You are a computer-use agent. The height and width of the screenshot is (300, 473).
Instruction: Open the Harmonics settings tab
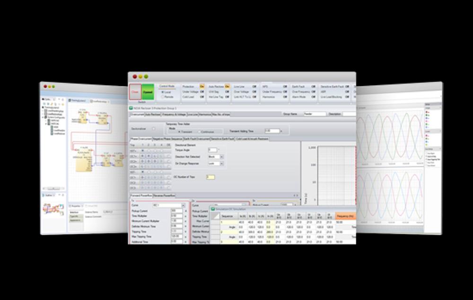click(205, 114)
